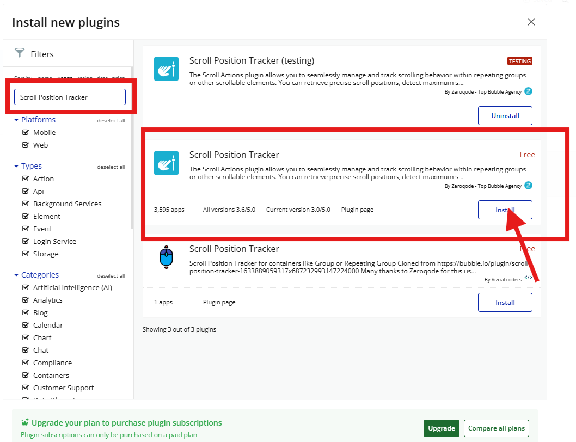Collapse the Categories filter section
The height and width of the screenshot is (442, 576).
16,275
